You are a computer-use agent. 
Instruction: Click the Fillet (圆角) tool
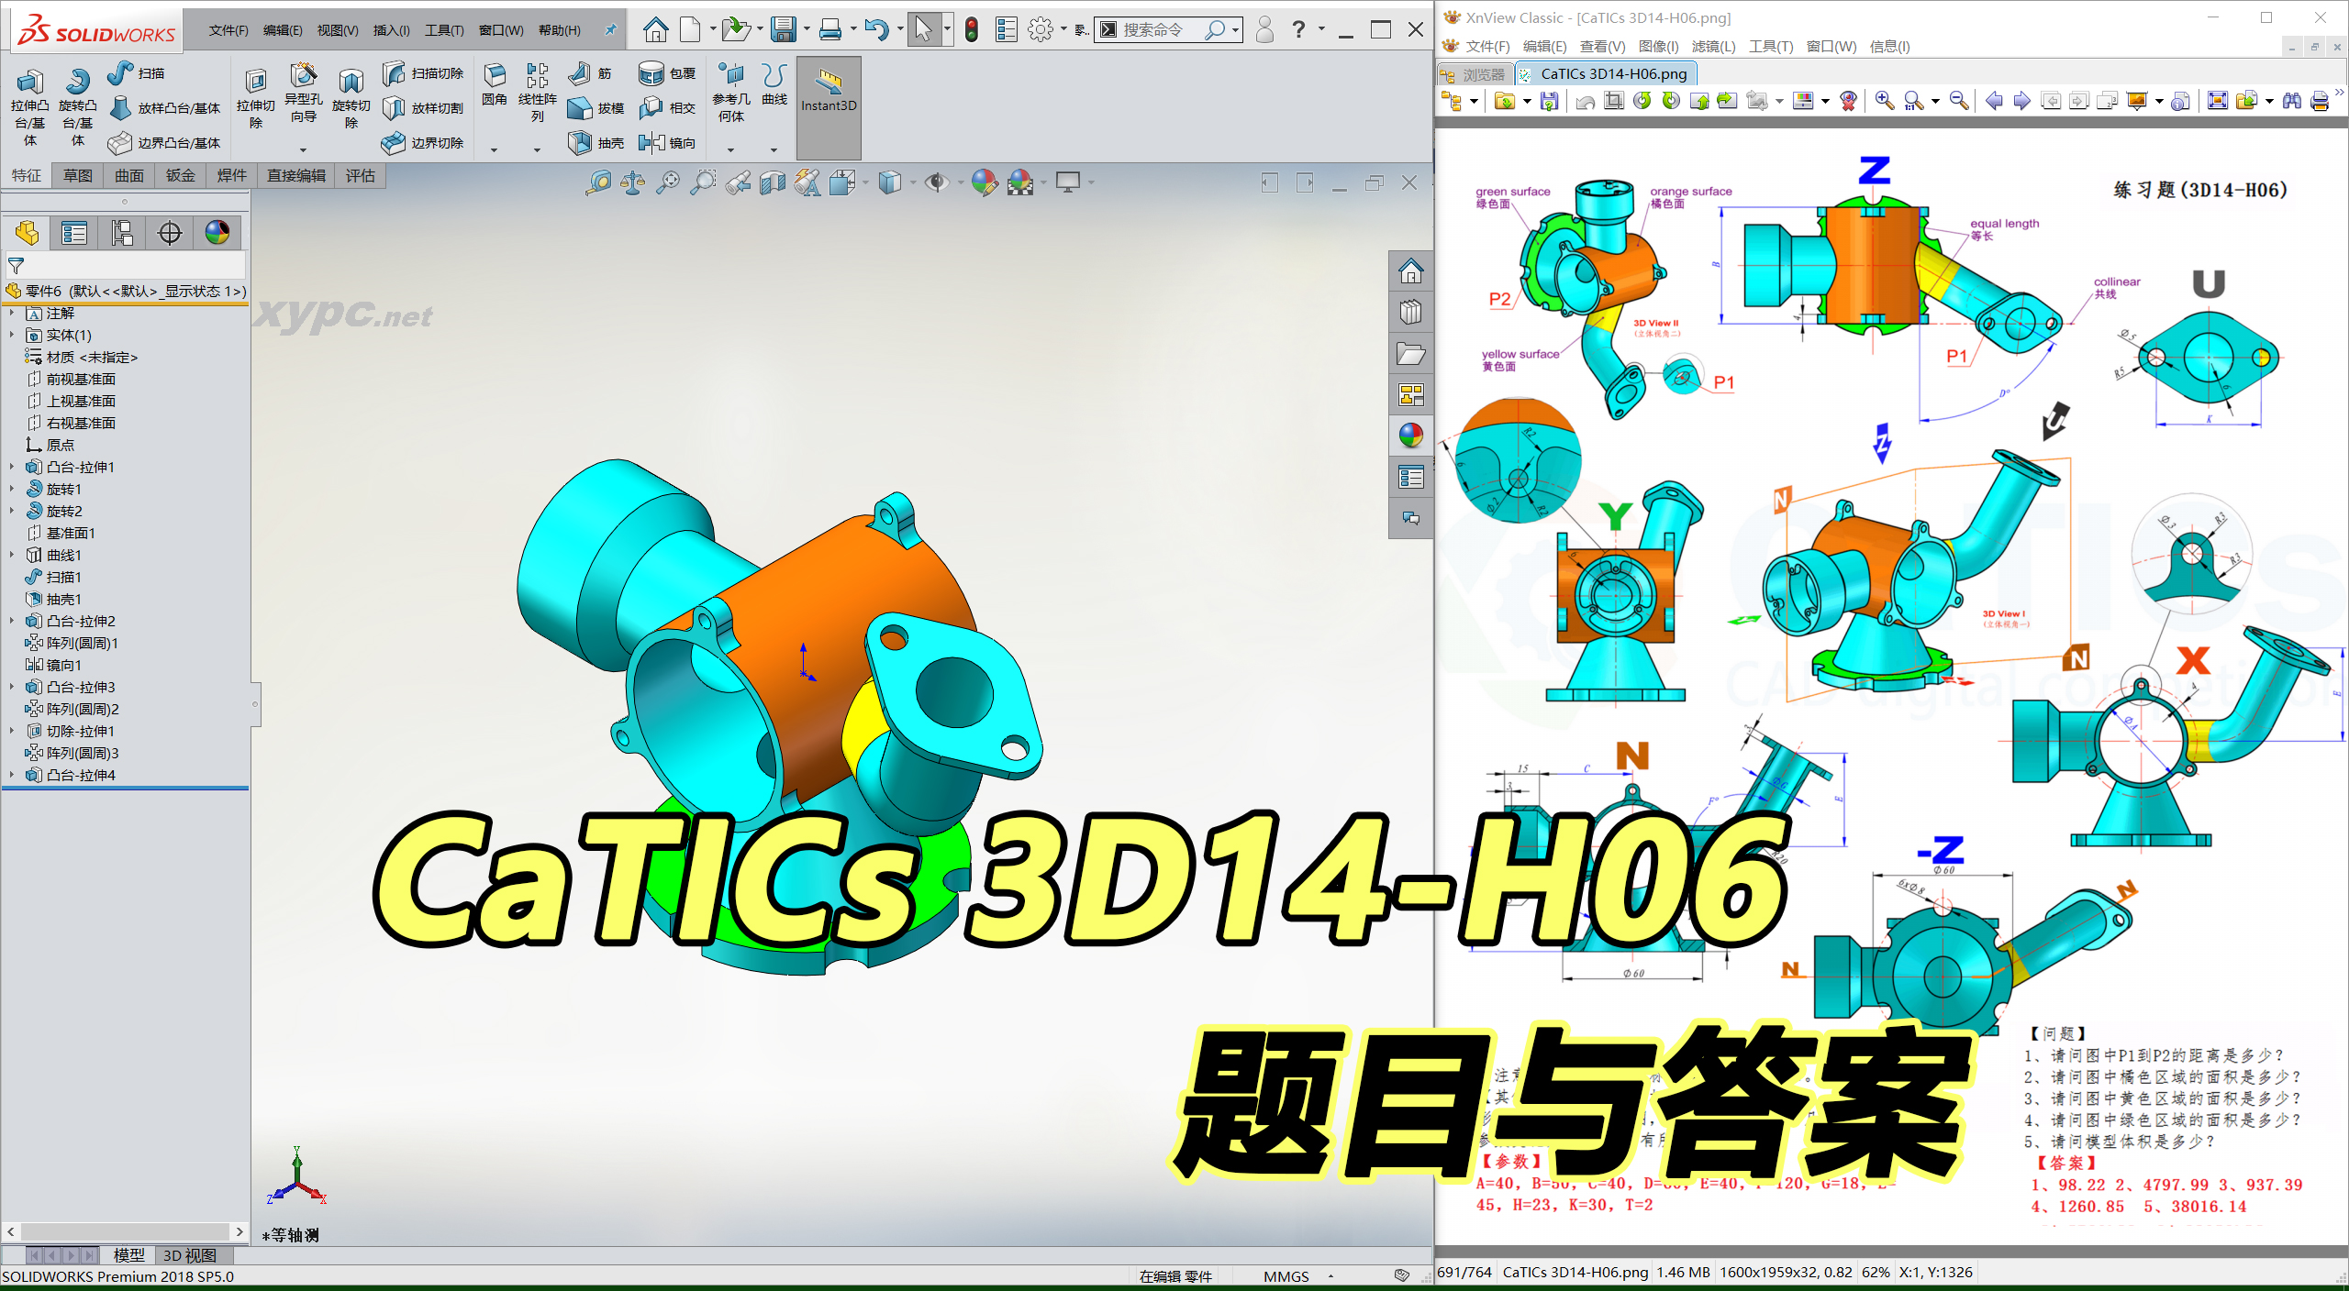[x=495, y=84]
